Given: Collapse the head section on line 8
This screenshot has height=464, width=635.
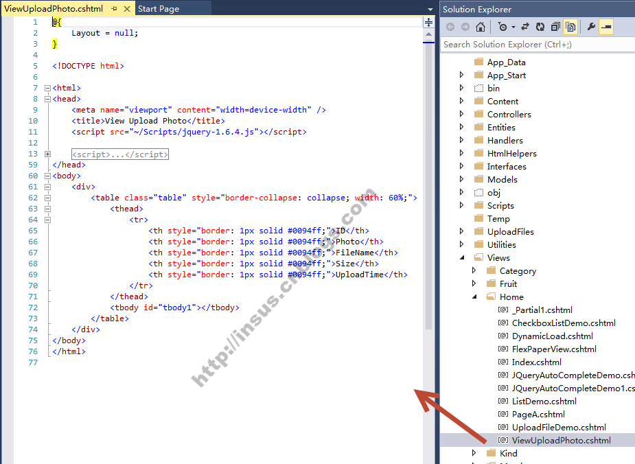Looking at the screenshot, I should coord(47,99).
